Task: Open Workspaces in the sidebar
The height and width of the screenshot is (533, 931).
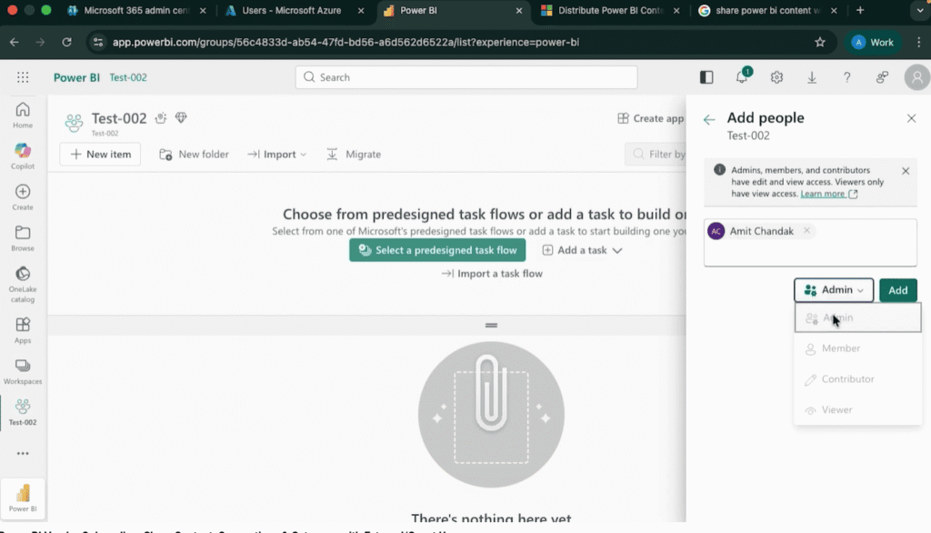Action: pos(23,371)
